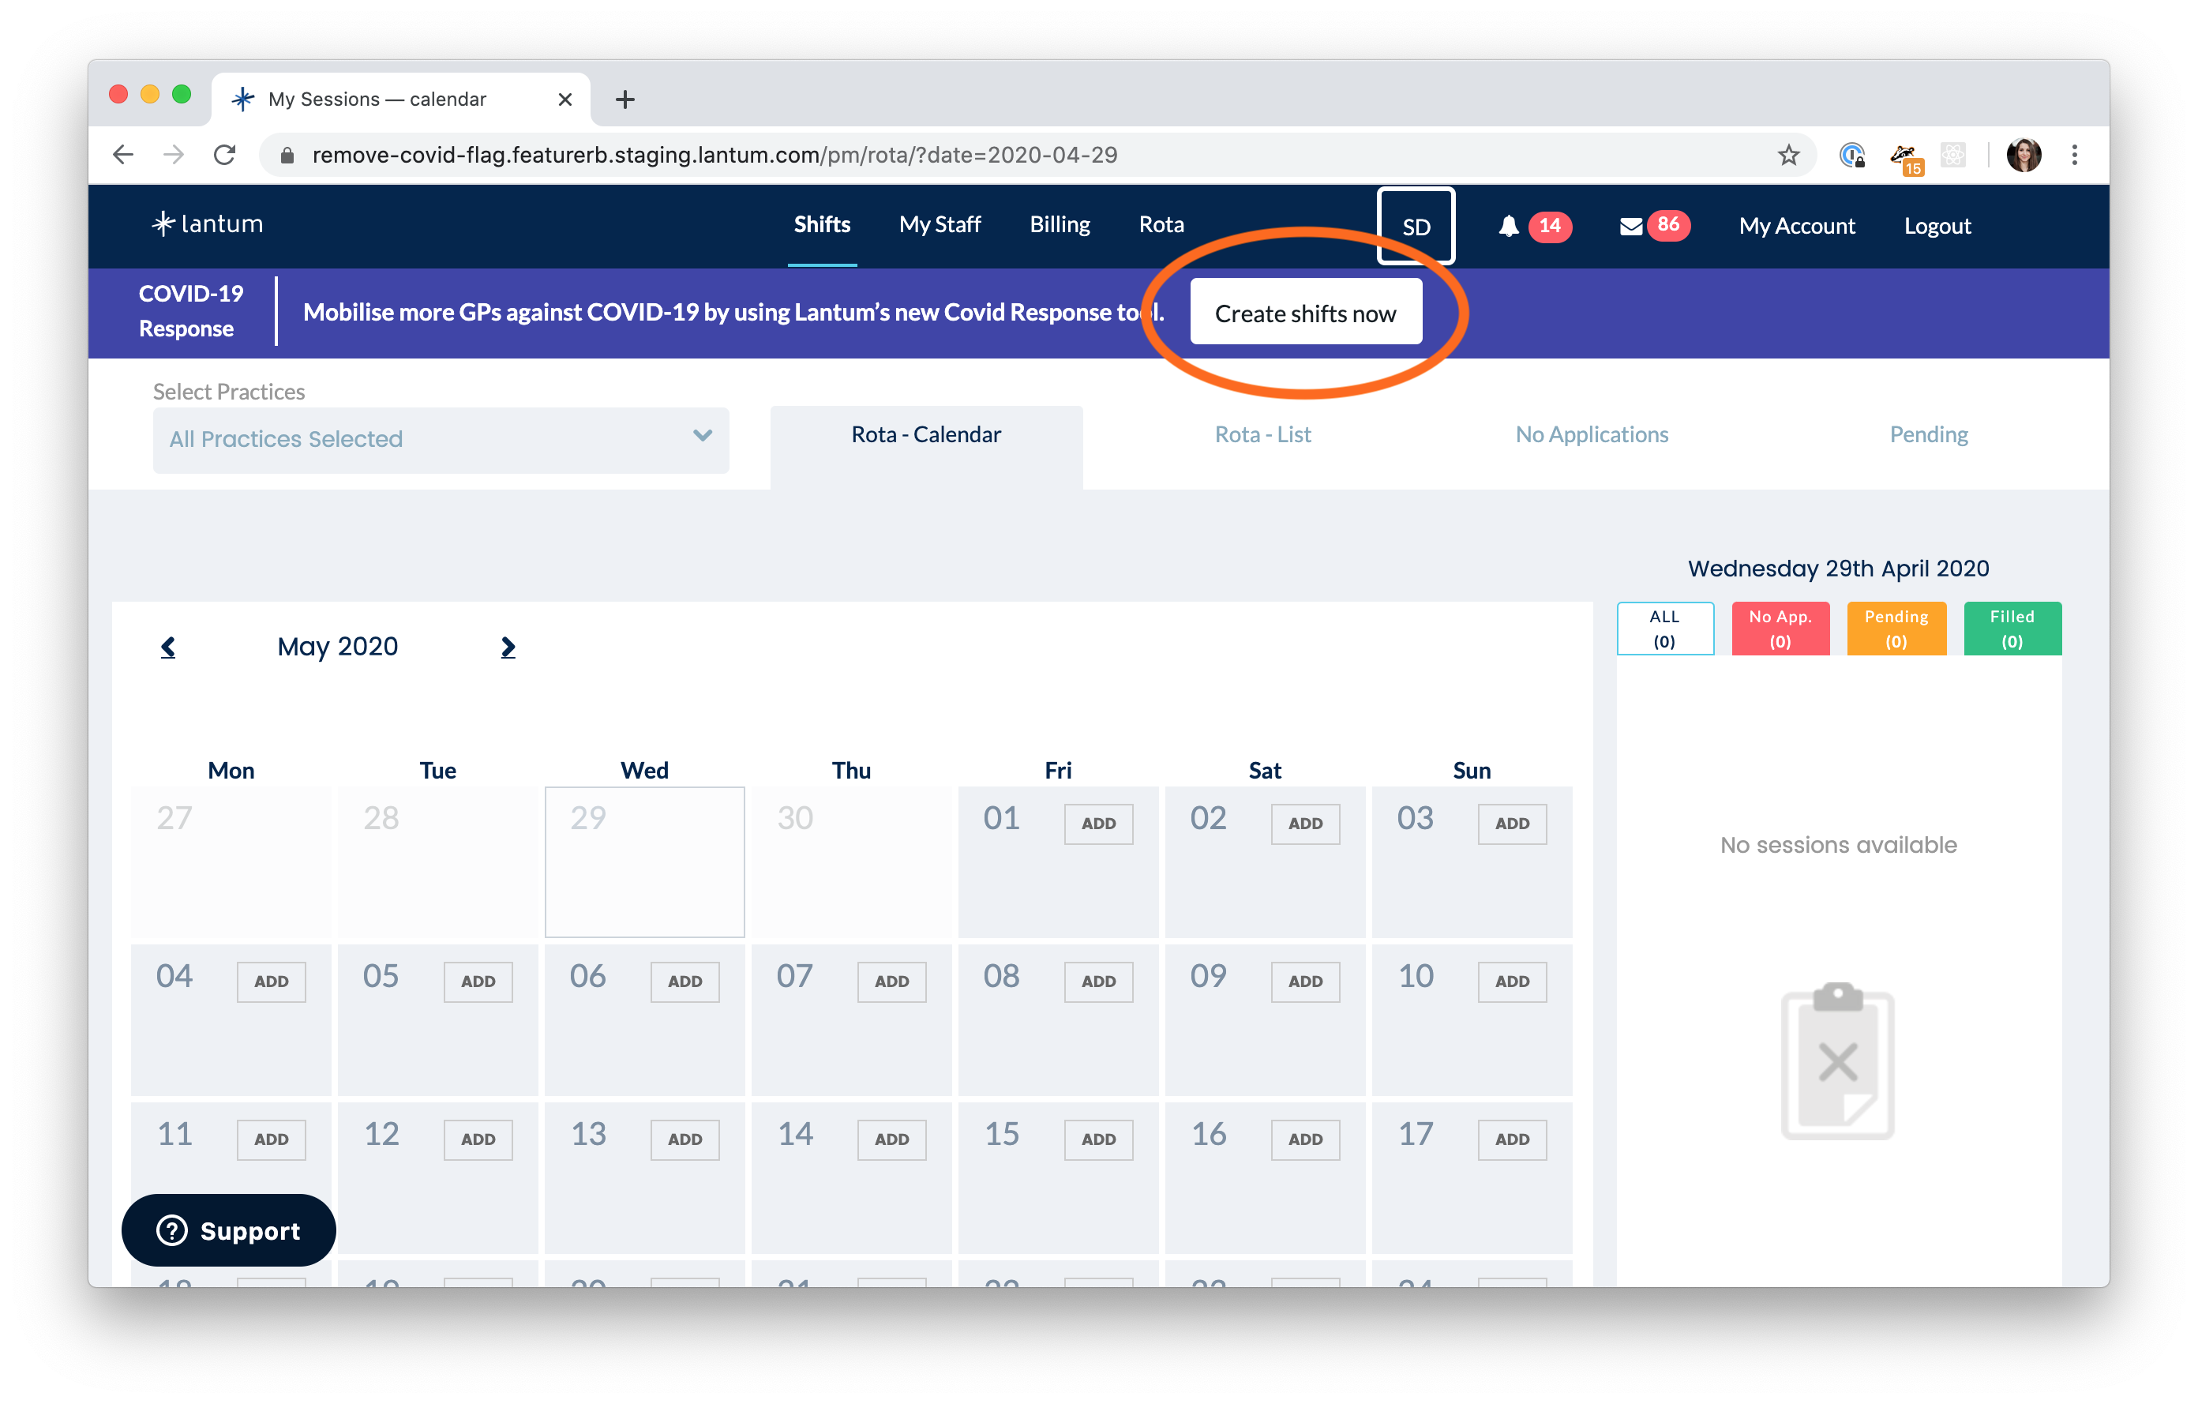Select calendar day 29
Viewport: 2198px width, 1404px height.
point(644,862)
